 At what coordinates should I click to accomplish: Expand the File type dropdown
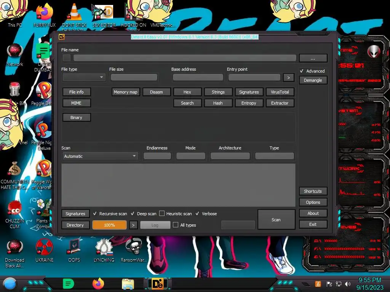point(84,77)
